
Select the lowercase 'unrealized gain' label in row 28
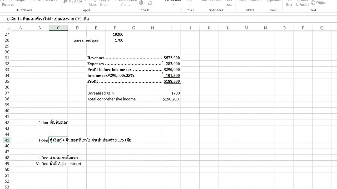(x=86, y=40)
